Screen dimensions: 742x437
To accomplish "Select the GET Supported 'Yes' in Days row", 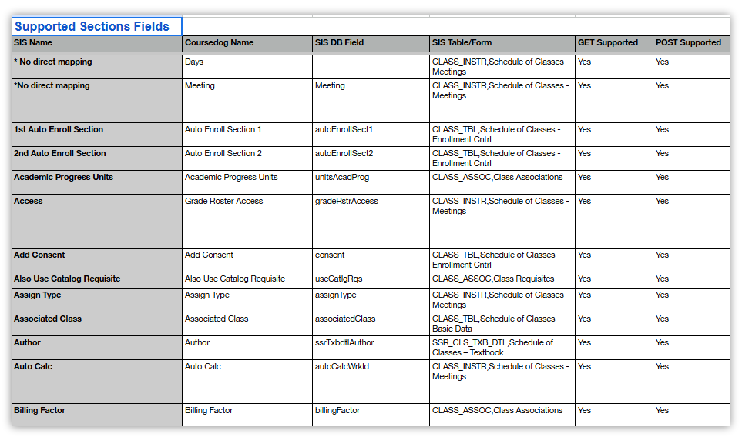I will tap(614, 67).
